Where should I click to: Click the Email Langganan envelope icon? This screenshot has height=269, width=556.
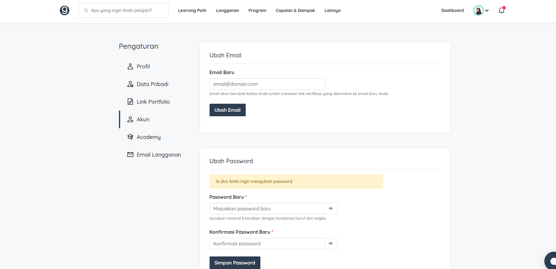130,155
